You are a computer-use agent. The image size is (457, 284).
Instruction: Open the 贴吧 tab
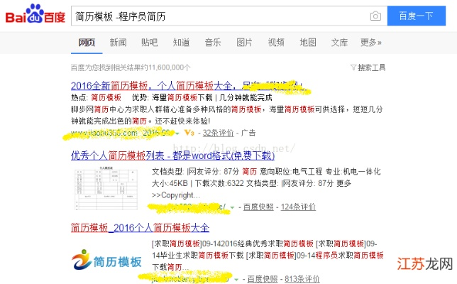pos(150,43)
